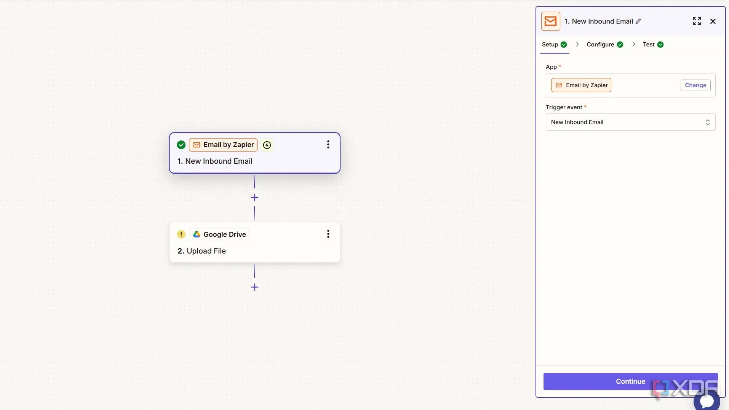Add a step between Email and Google Drive
729x410 pixels.
[x=255, y=198]
